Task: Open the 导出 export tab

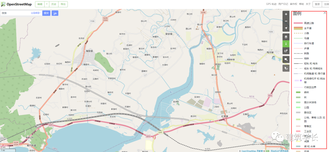Action: [63, 4]
